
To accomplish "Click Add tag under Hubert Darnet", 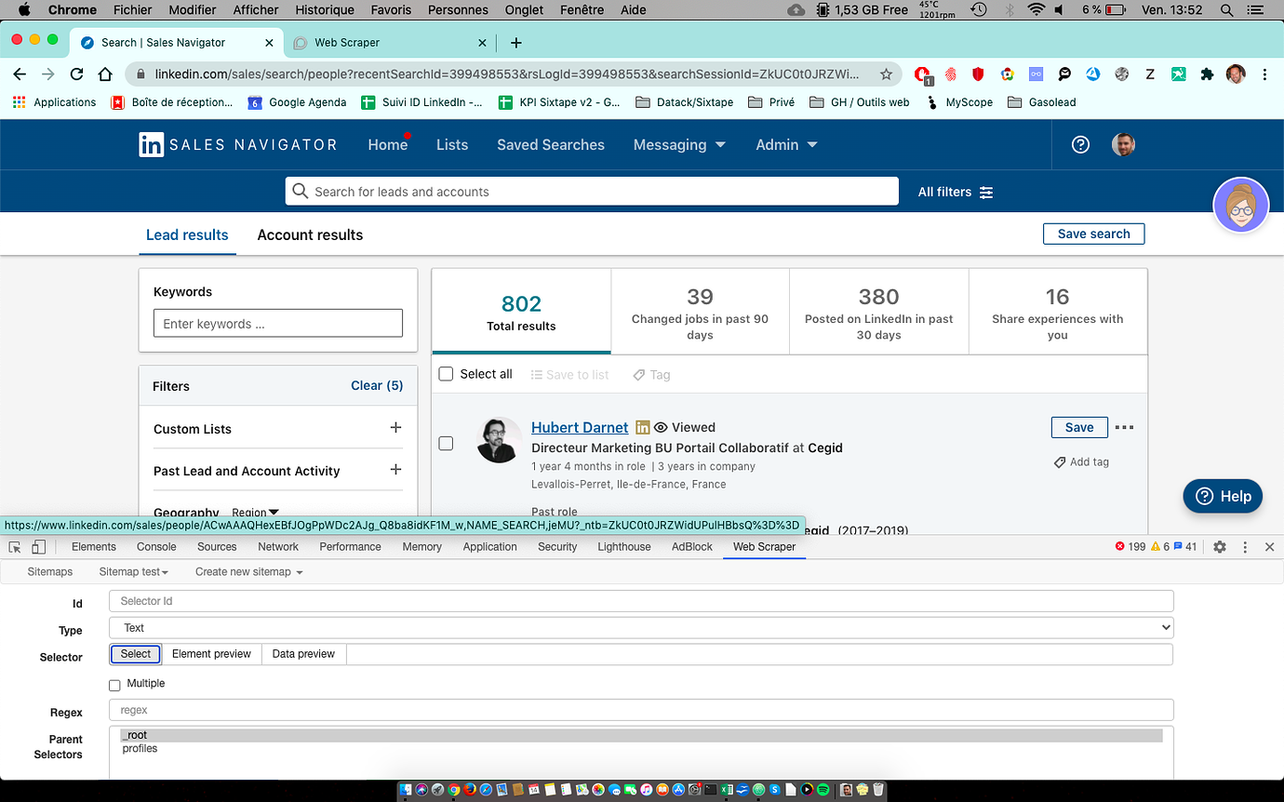I will pos(1081,461).
